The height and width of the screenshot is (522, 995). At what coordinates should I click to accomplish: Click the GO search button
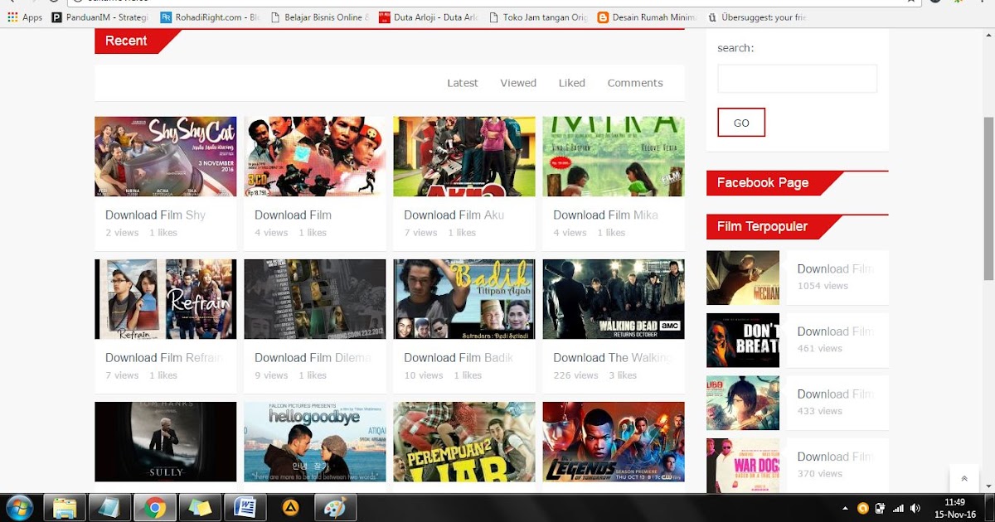click(x=741, y=123)
